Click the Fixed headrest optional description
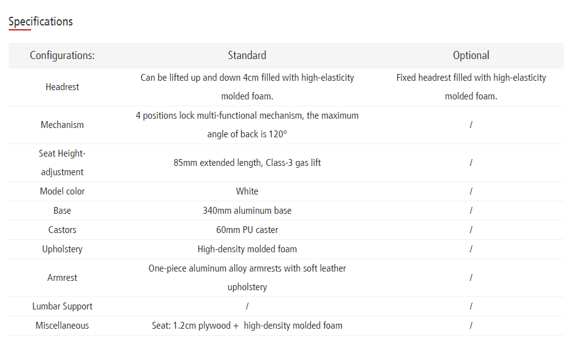Image resolution: width=573 pixels, height=343 pixels. [471, 87]
